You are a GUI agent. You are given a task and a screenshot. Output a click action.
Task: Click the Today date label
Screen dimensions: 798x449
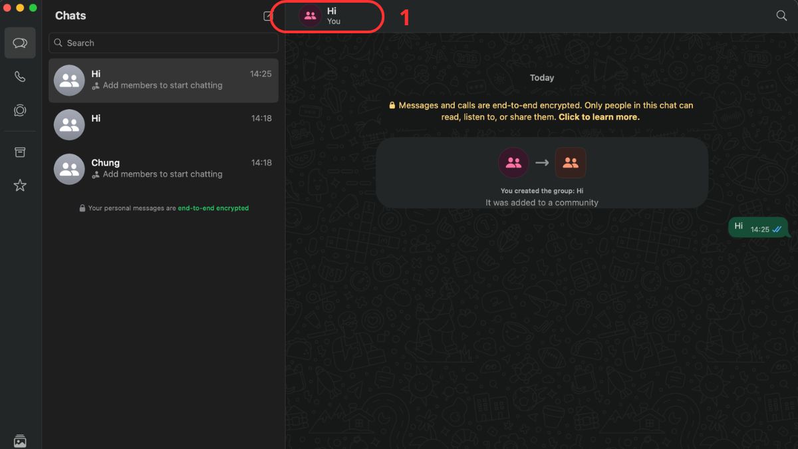pos(542,78)
